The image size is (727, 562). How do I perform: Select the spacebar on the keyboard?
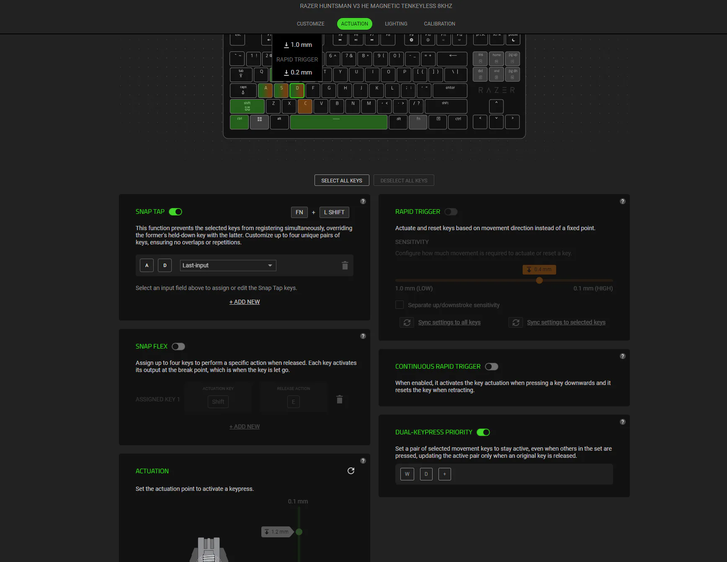click(339, 122)
